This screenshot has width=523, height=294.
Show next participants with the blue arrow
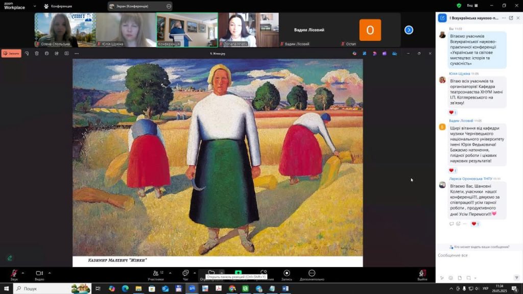click(409, 30)
